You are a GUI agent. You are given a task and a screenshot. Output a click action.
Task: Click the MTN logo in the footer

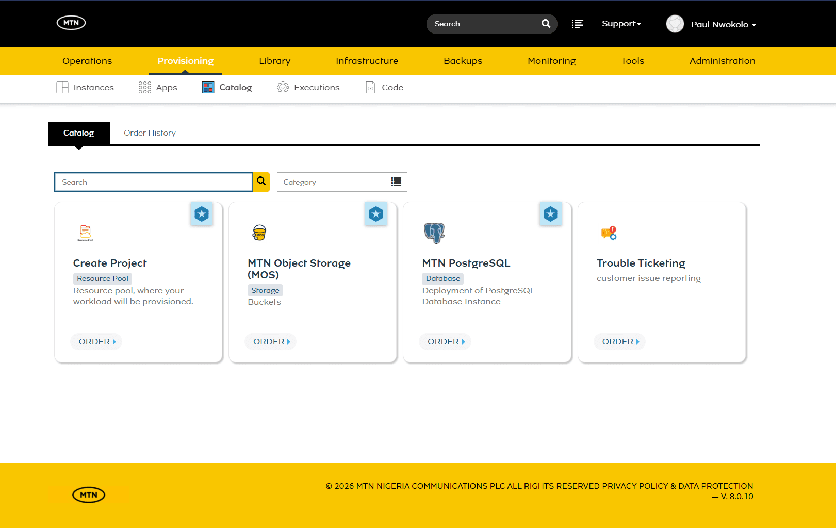(89, 495)
